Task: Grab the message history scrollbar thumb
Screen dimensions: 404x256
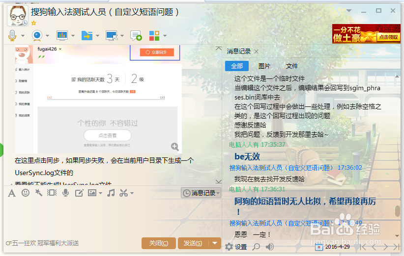Action: coord(397,211)
